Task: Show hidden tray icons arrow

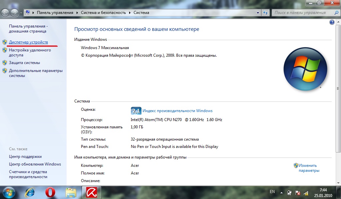Action: click(x=281, y=192)
